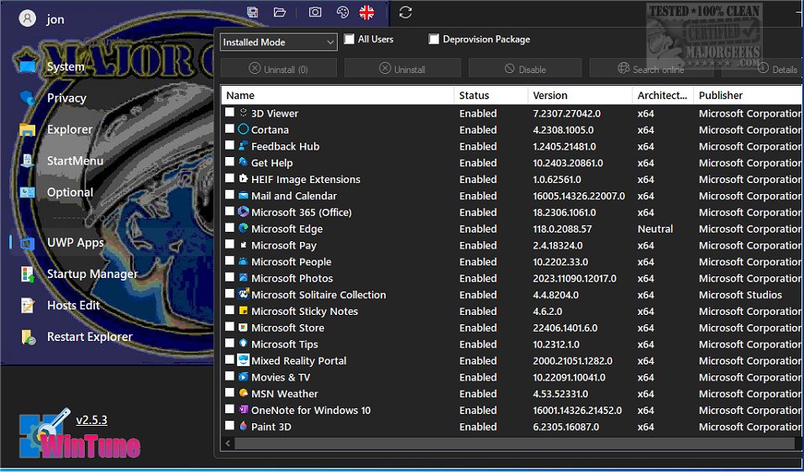Click the Microsoft Photos app icon
Viewport: 804px width, 472px height.
tap(243, 278)
